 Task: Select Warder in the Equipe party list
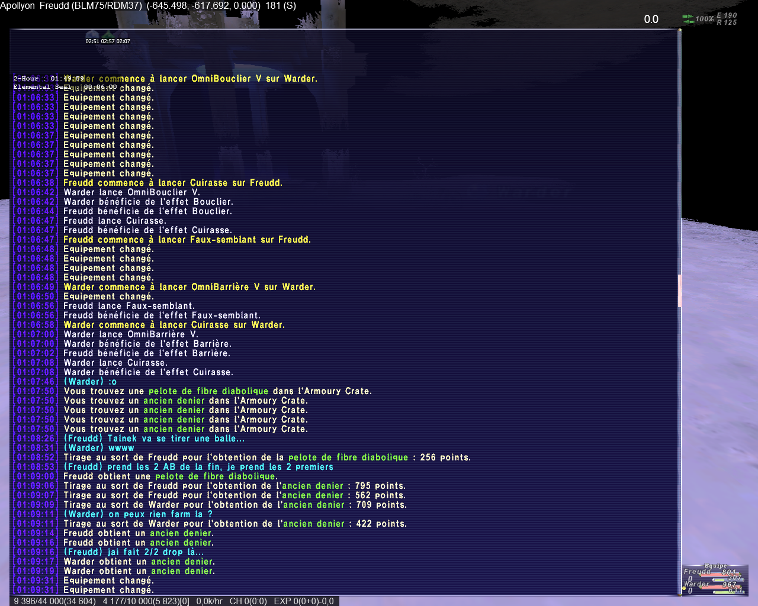(x=696, y=584)
